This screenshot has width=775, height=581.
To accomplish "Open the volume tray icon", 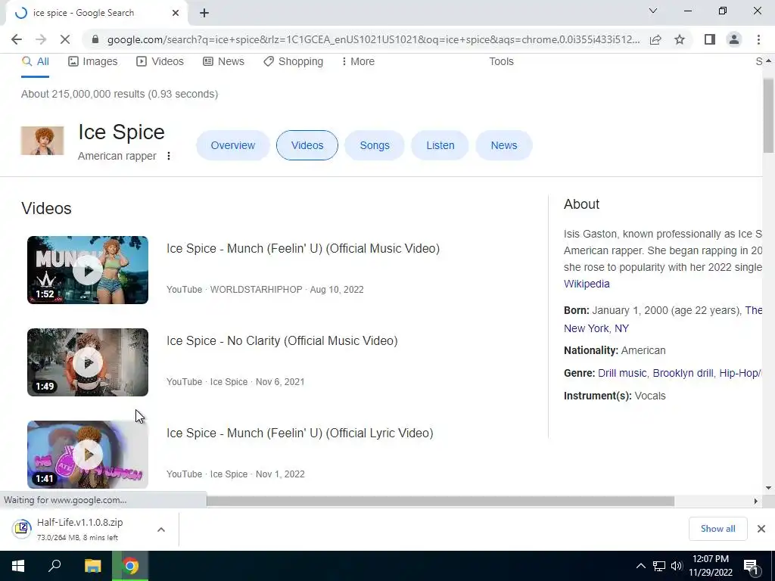I will (x=677, y=566).
